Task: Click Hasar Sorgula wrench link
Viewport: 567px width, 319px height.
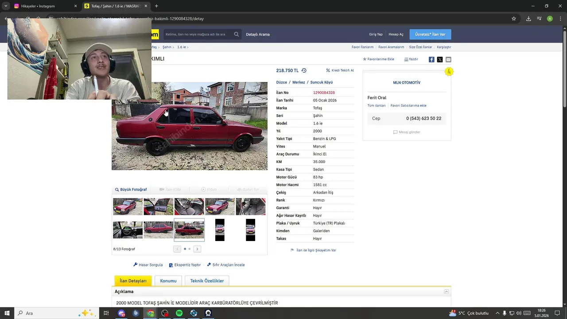Action: 148,265
